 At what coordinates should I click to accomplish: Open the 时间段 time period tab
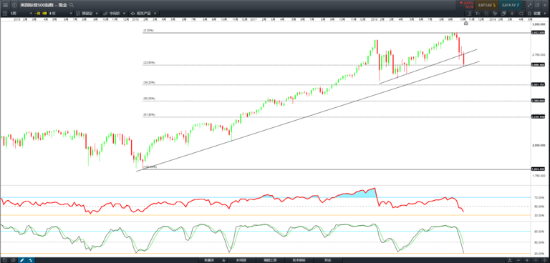(241, 260)
